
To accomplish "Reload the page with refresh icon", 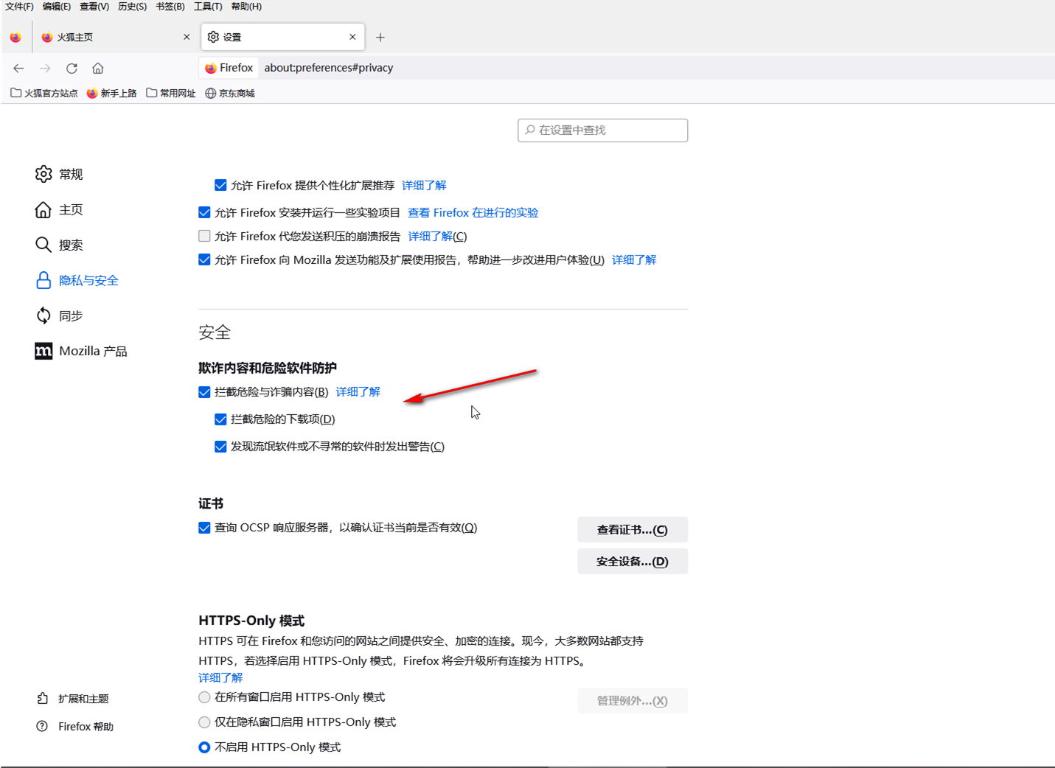I will pos(72,68).
